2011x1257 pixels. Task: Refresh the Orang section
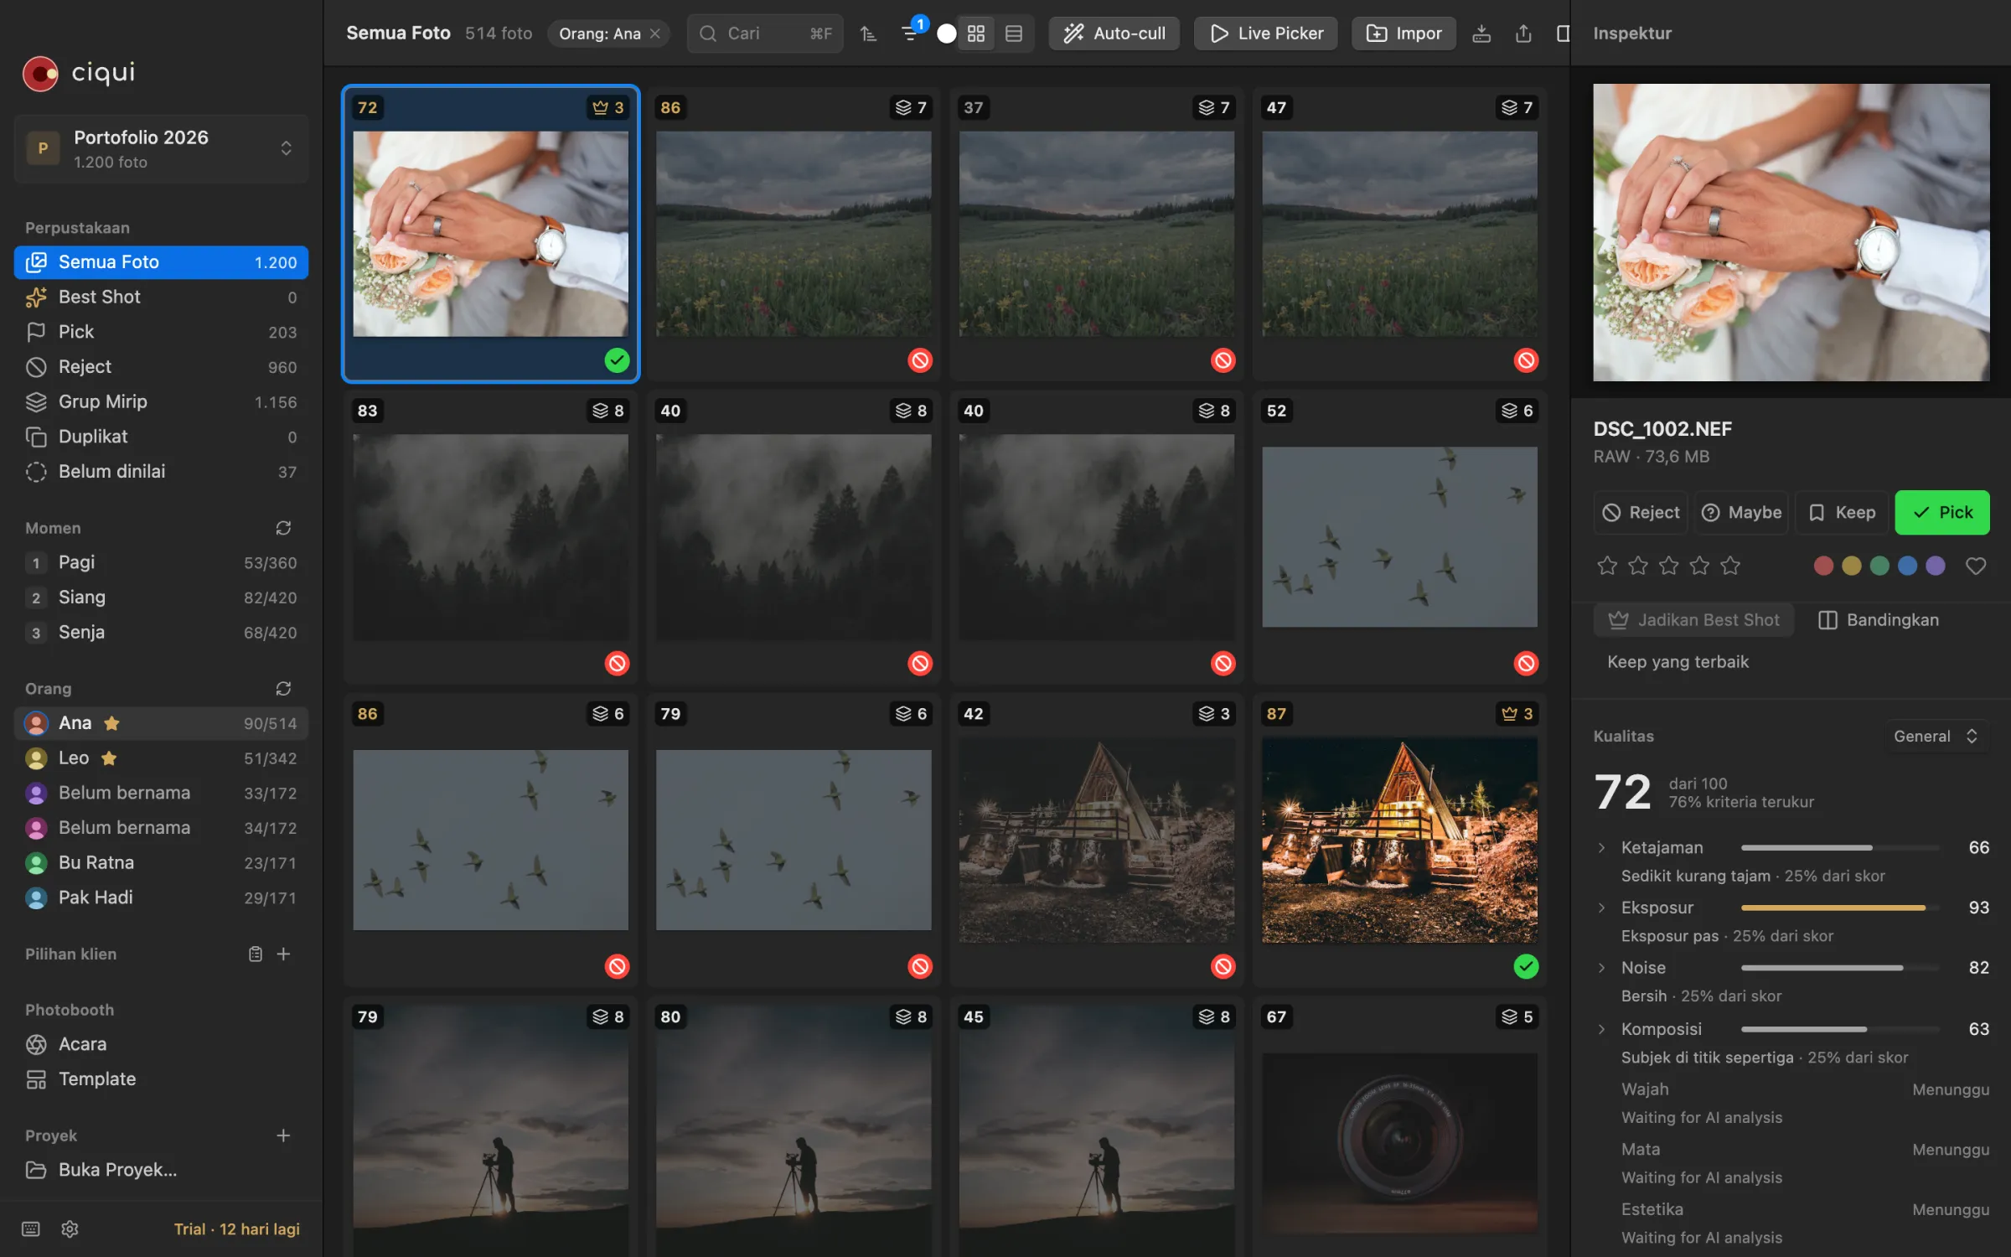click(x=283, y=688)
